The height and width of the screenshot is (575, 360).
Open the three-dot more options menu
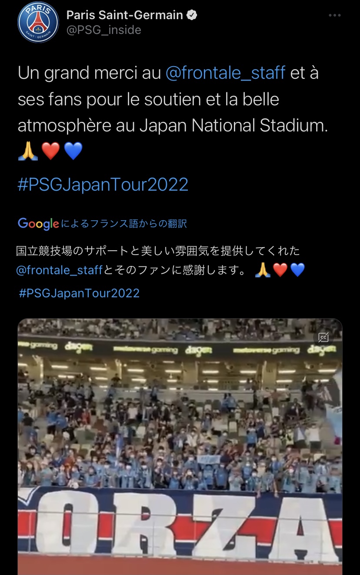334,15
